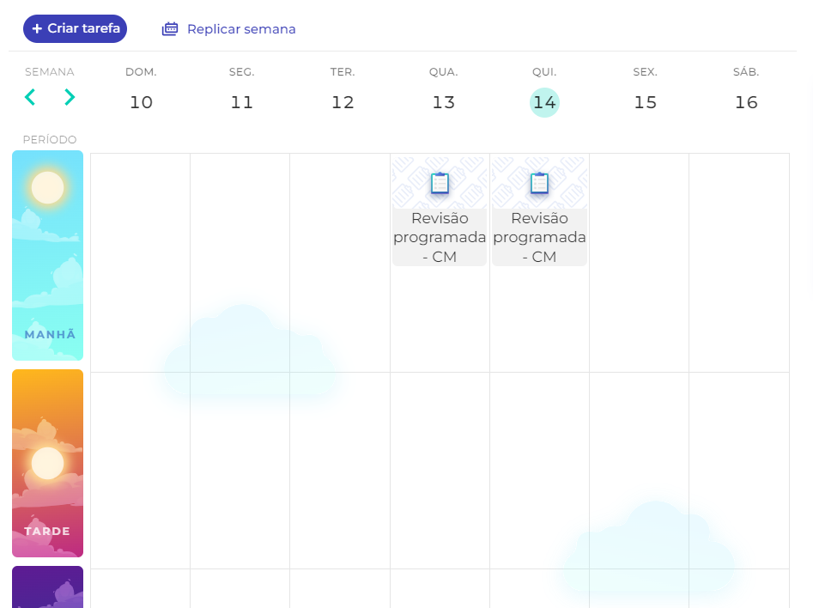Screen dimensions: 813x608
Task: Go to next week arrow
Action: click(x=70, y=97)
